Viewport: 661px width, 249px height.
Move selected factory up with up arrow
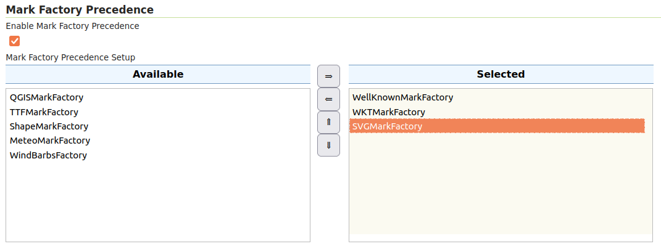328,122
